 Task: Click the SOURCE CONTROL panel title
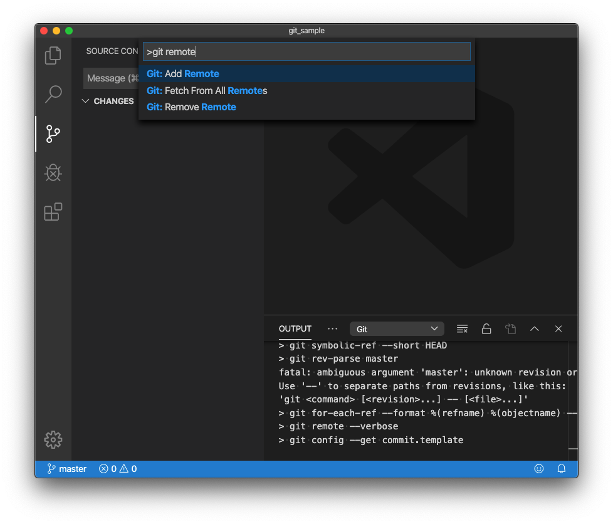pos(112,51)
